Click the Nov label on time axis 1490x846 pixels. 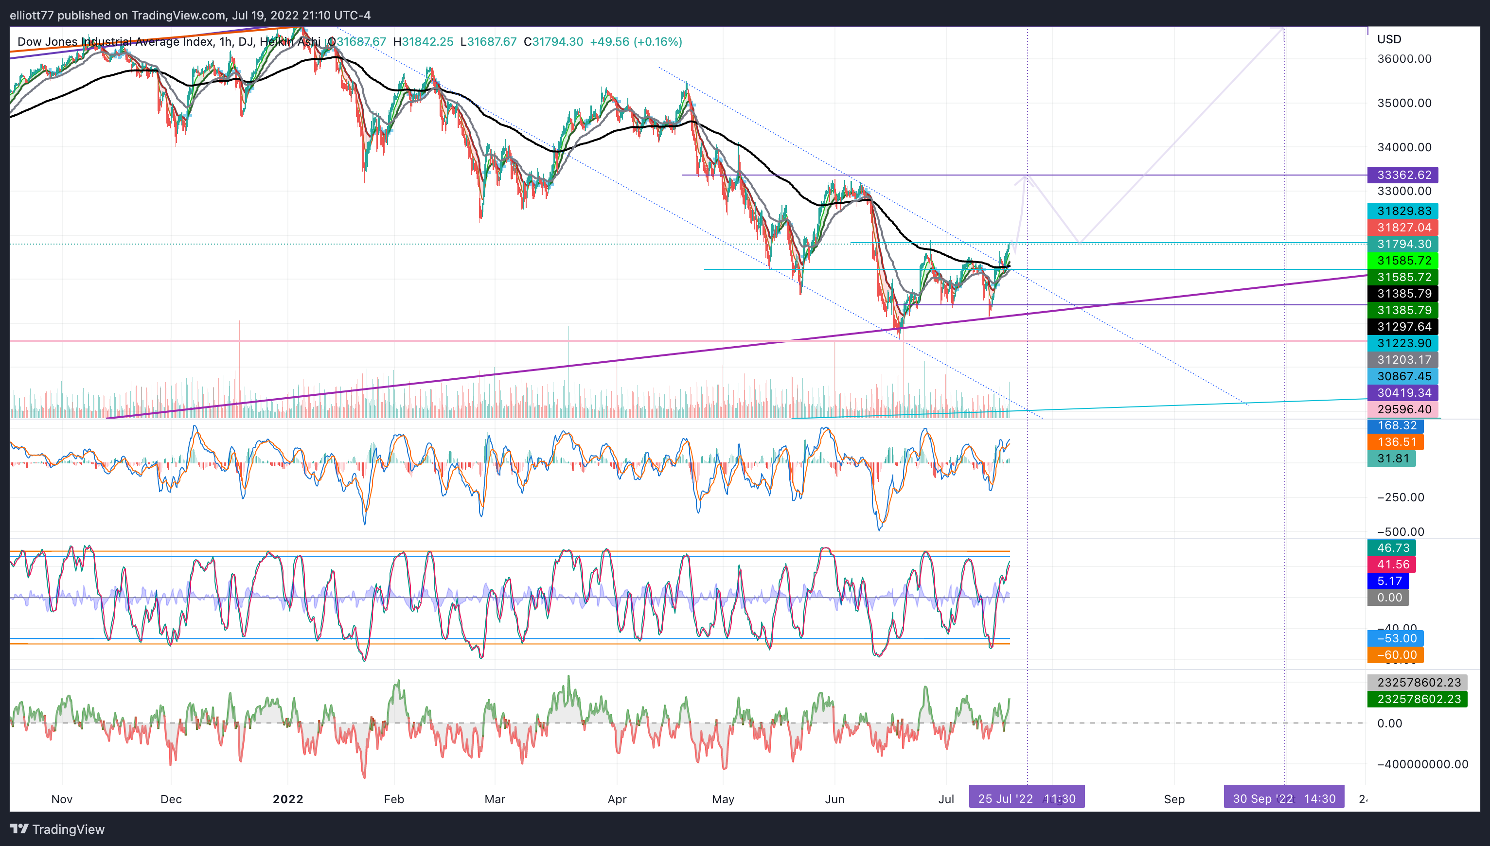62,799
